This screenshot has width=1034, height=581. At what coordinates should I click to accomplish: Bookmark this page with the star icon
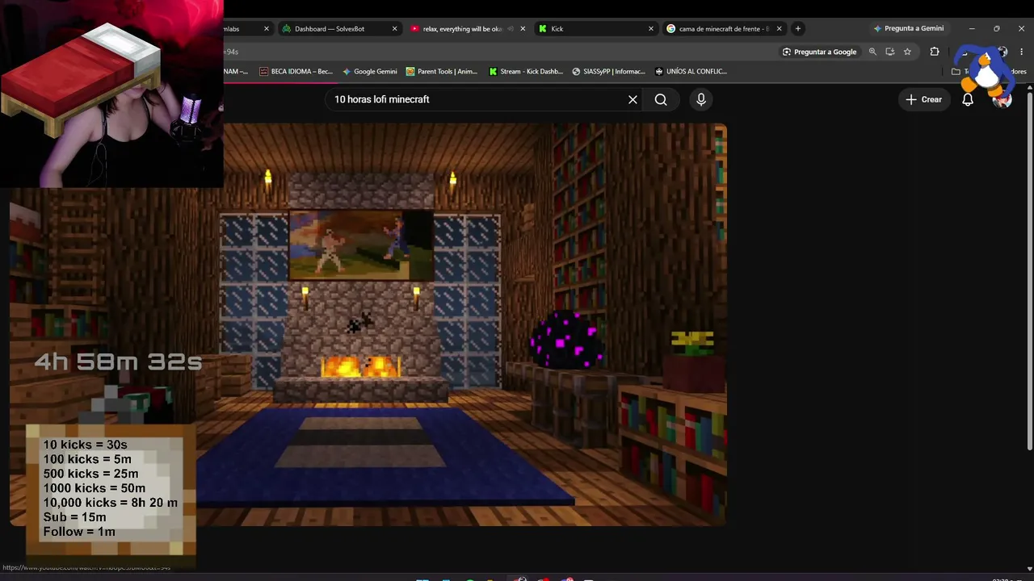click(x=908, y=52)
